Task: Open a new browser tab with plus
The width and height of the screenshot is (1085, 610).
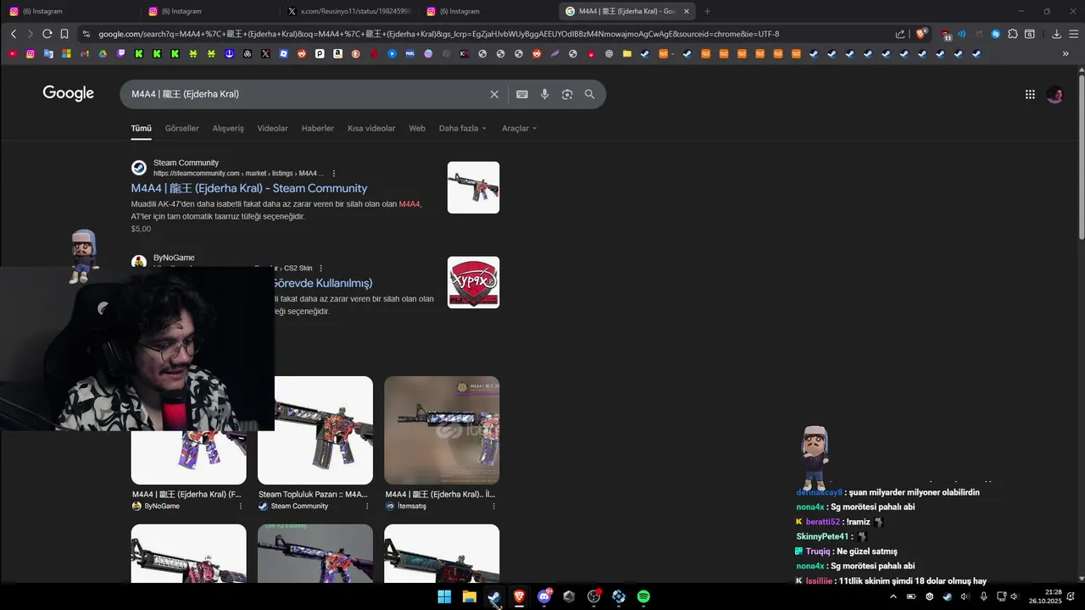Action: tap(707, 11)
